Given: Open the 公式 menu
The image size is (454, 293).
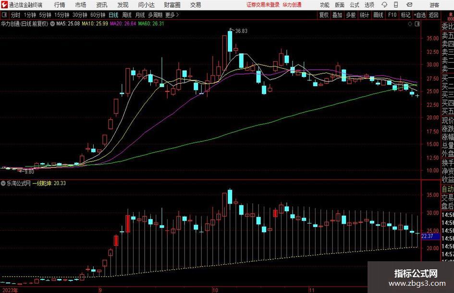Looking at the screenshot, I should point(355,5).
